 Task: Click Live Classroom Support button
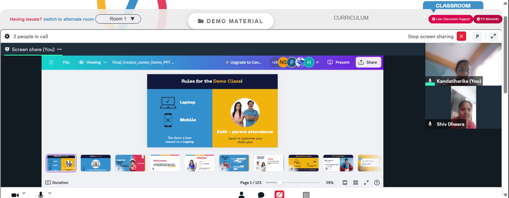click(450, 19)
